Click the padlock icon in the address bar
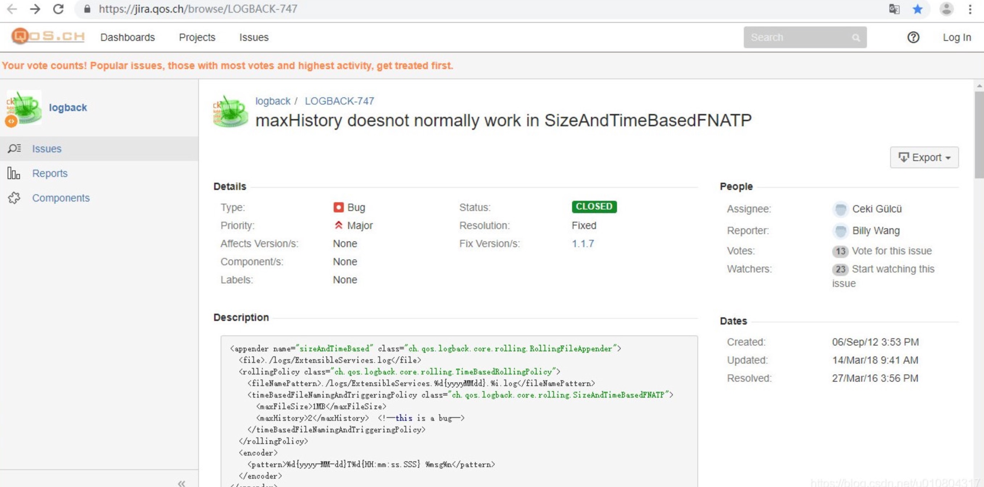Viewport: 984px width, 487px height. (x=87, y=9)
